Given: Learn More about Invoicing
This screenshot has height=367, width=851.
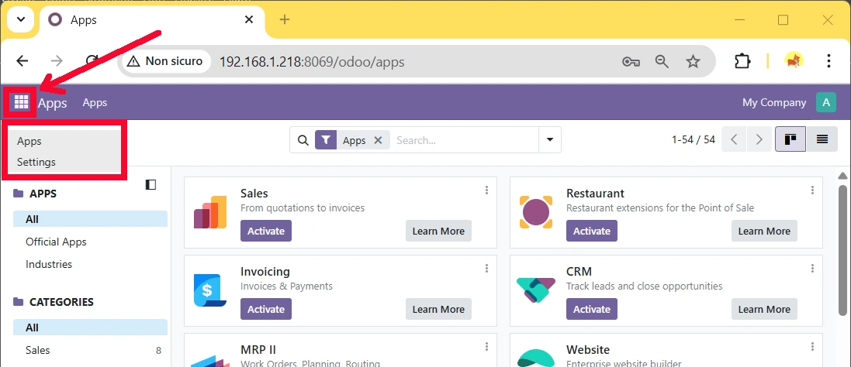Looking at the screenshot, I should pos(438,309).
